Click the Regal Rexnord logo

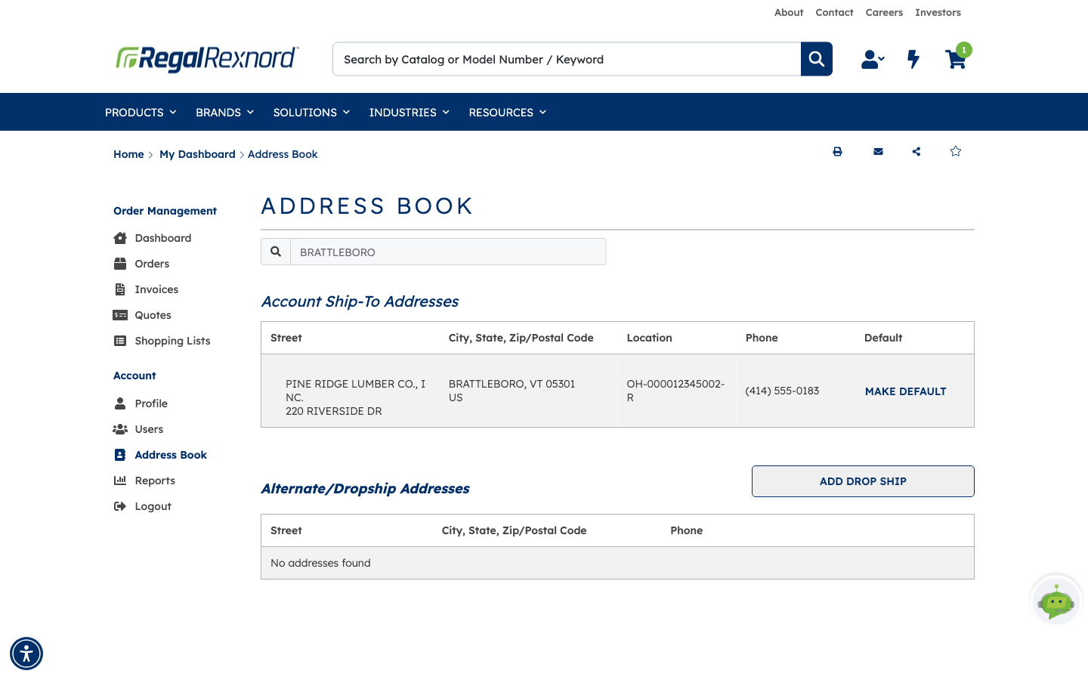(x=207, y=59)
